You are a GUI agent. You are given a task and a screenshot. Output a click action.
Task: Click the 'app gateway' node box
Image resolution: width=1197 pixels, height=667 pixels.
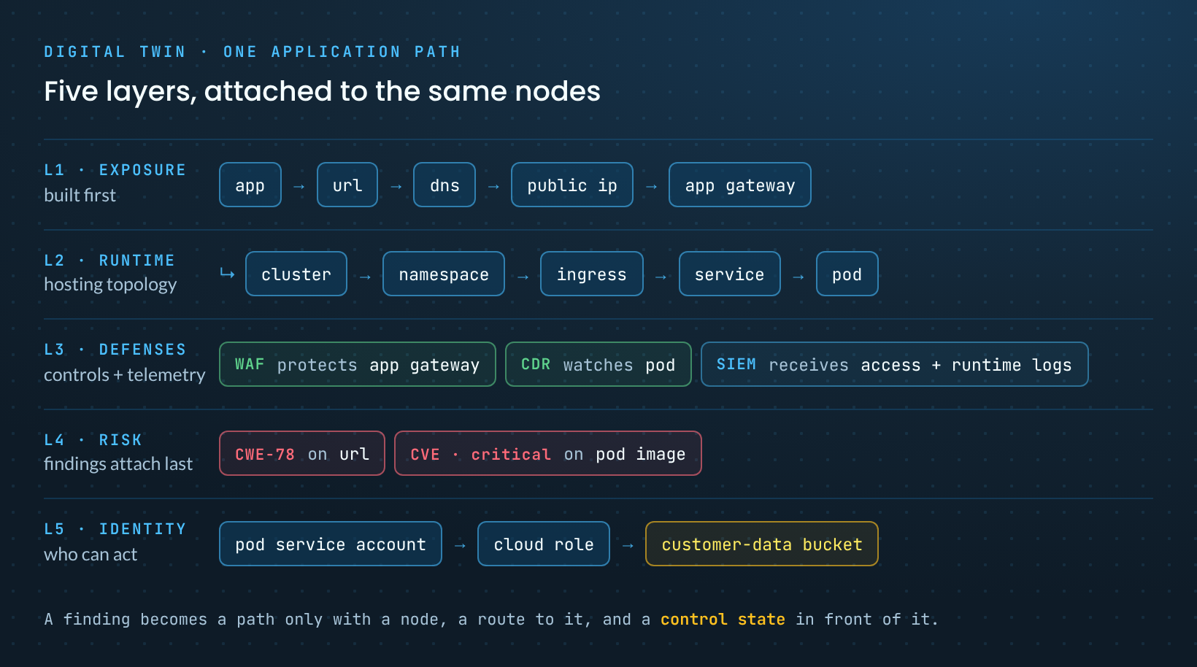point(740,185)
